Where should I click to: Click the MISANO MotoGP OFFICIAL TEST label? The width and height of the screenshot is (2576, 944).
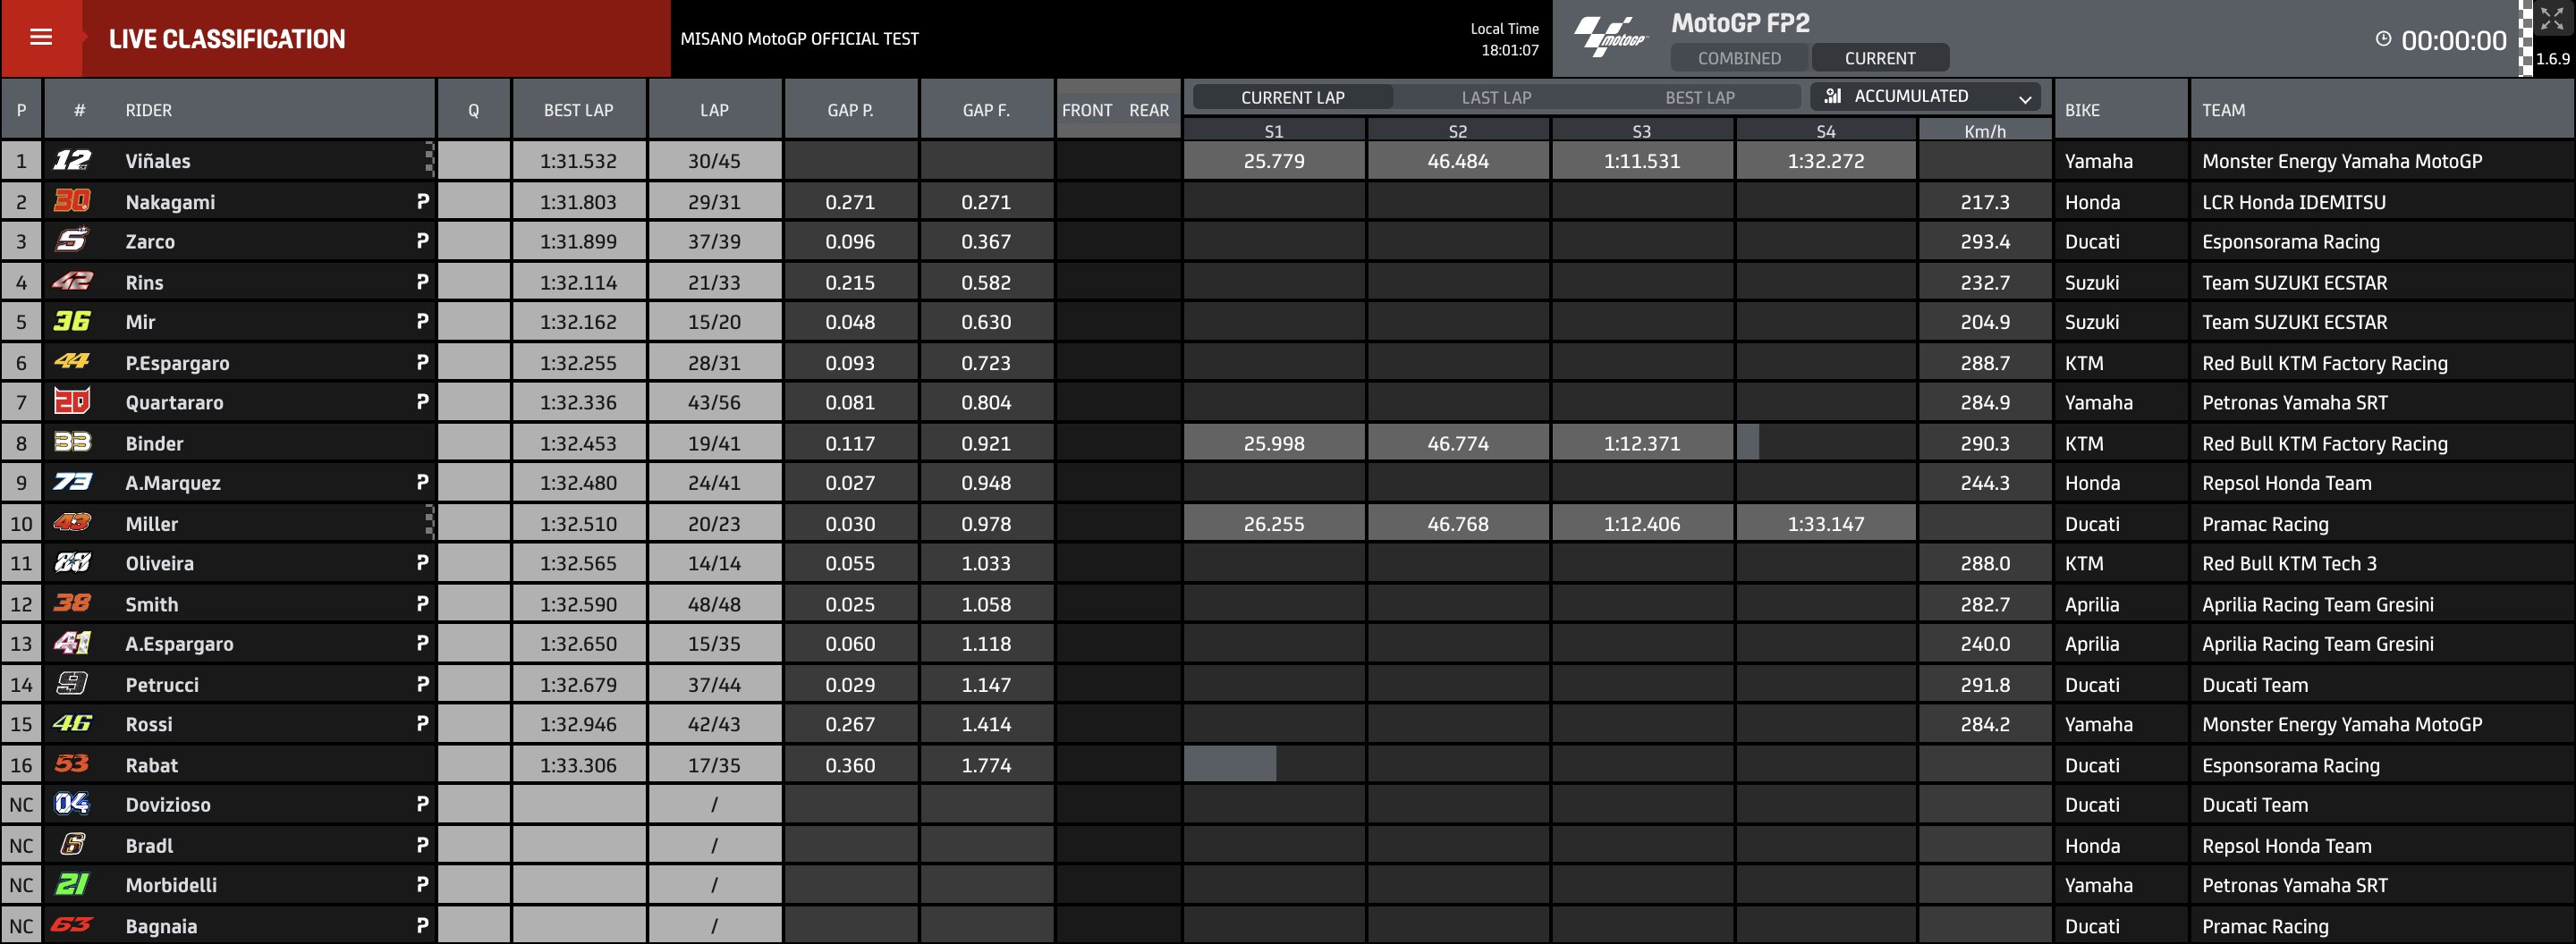(799, 39)
